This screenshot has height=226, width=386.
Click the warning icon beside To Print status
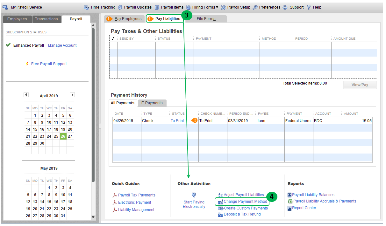[x=194, y=120]
